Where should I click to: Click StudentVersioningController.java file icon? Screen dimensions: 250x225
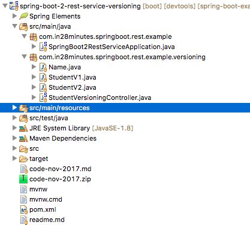point(43,98)
